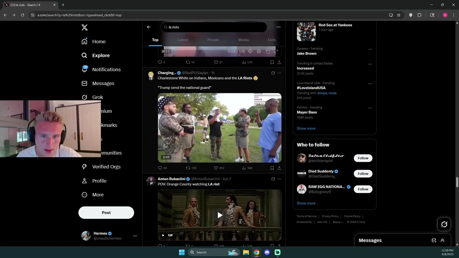Open the floating Grok button
This screenshot has width=459, height=258.
pos(444,224)
